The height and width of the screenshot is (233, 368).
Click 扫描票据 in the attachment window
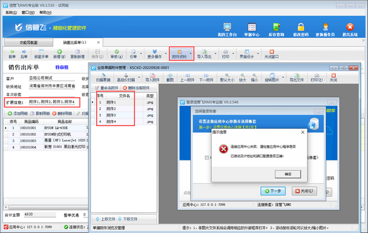click(x=103, y=77)
